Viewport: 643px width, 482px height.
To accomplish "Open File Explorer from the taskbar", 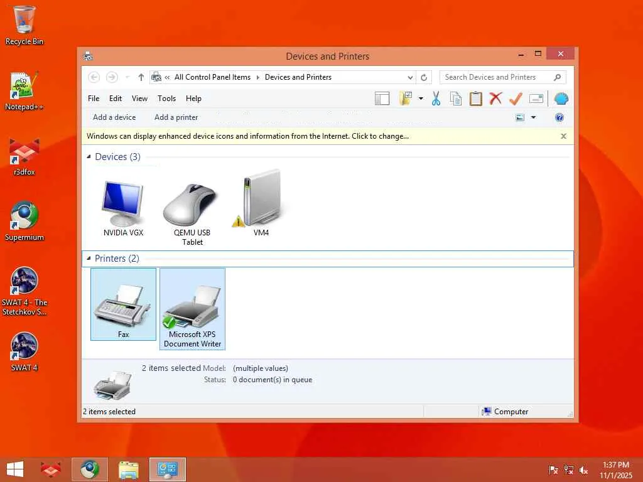I will pyautogui.click(x=128, y=469).
